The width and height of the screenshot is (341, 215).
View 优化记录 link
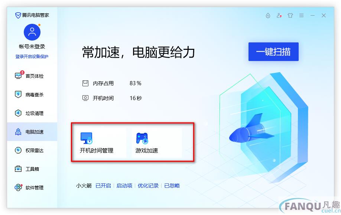(148, 186)
